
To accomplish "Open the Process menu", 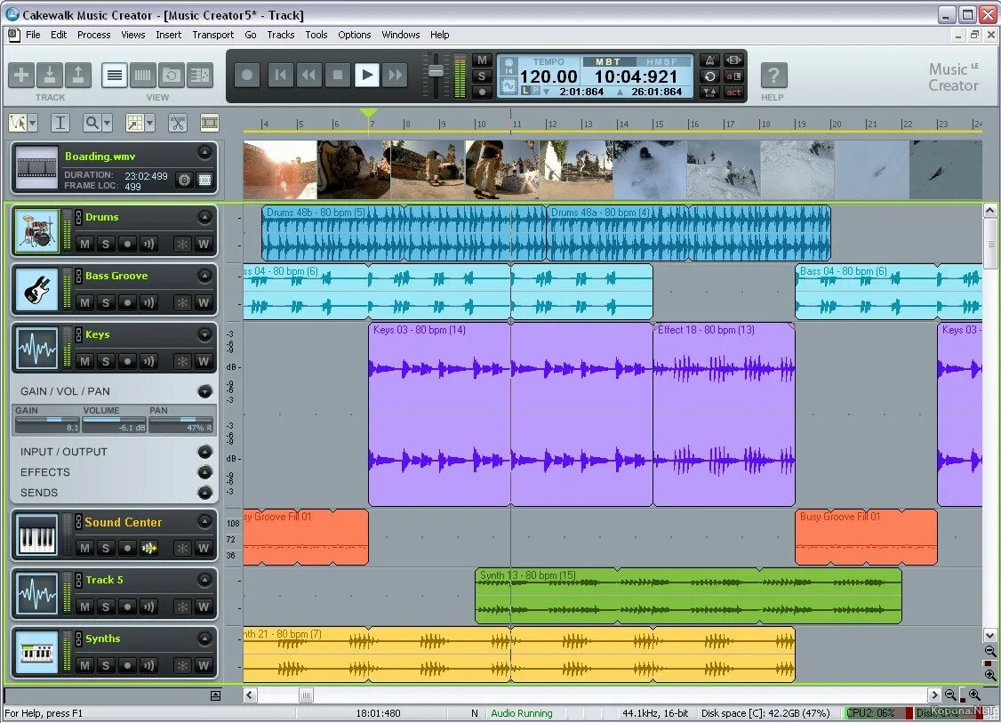I will click(x=94, y=35).
